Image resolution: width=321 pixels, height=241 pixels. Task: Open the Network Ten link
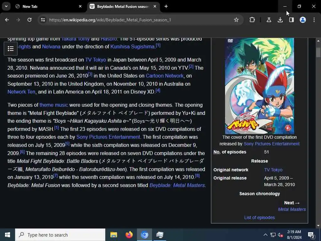coord(21,92)
